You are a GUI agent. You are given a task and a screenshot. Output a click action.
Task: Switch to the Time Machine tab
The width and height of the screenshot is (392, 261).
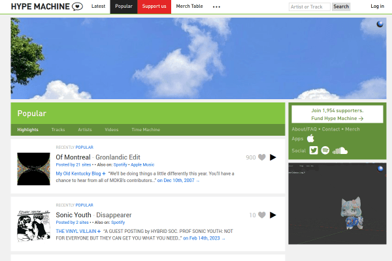pyautogui.click(x=146, y=130)
